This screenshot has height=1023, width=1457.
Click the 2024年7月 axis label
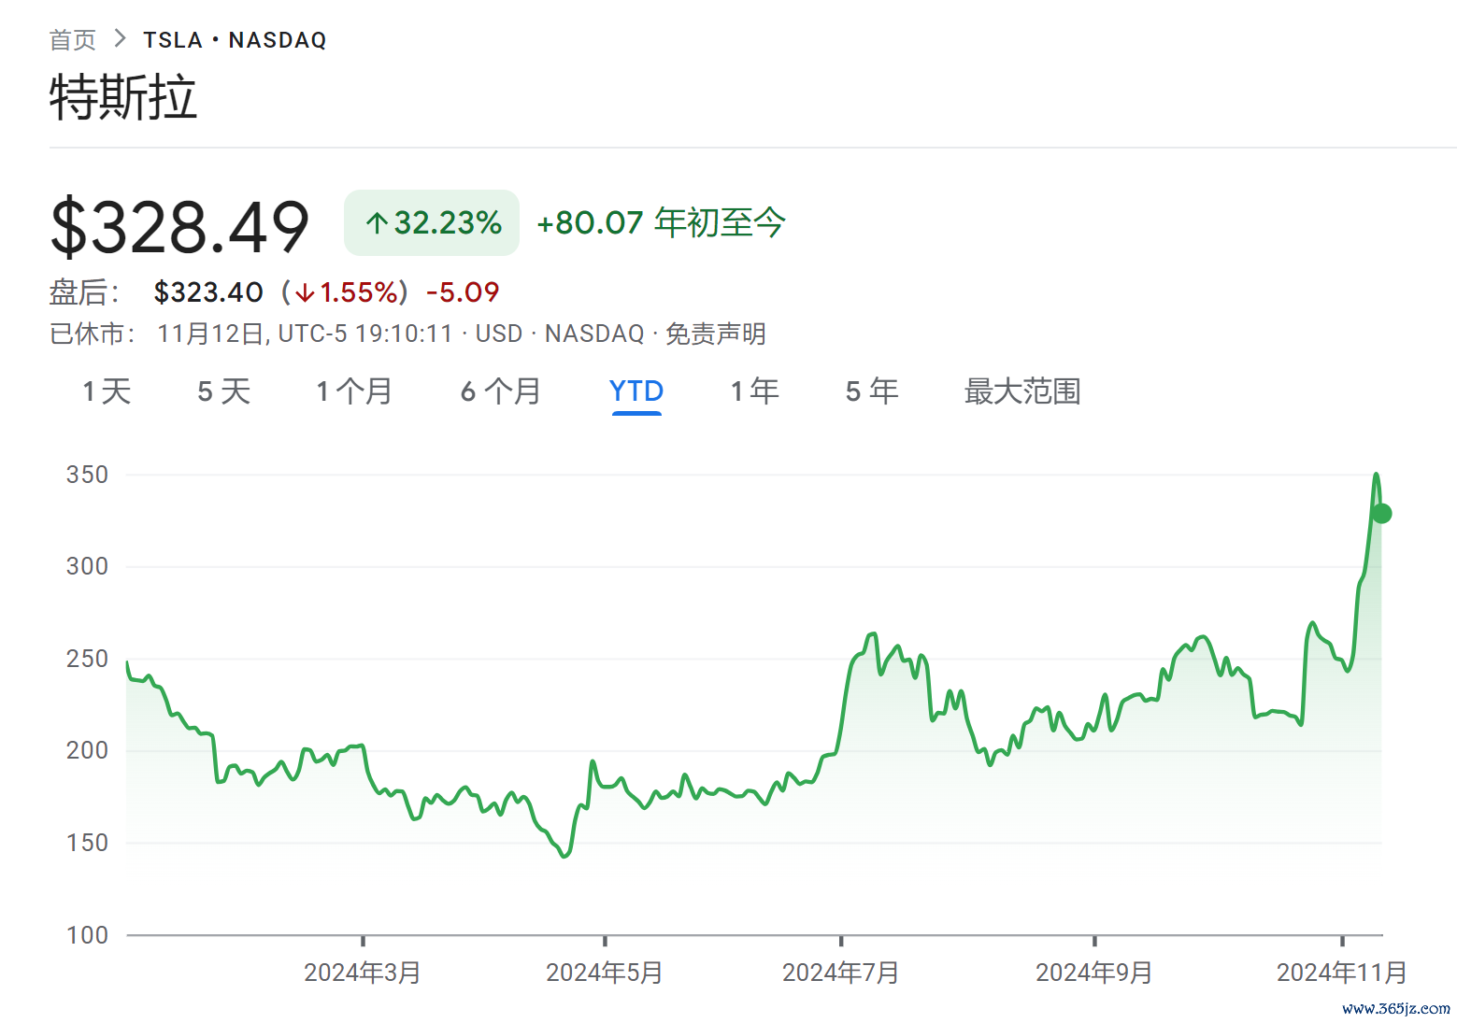(x=841, y=973)
